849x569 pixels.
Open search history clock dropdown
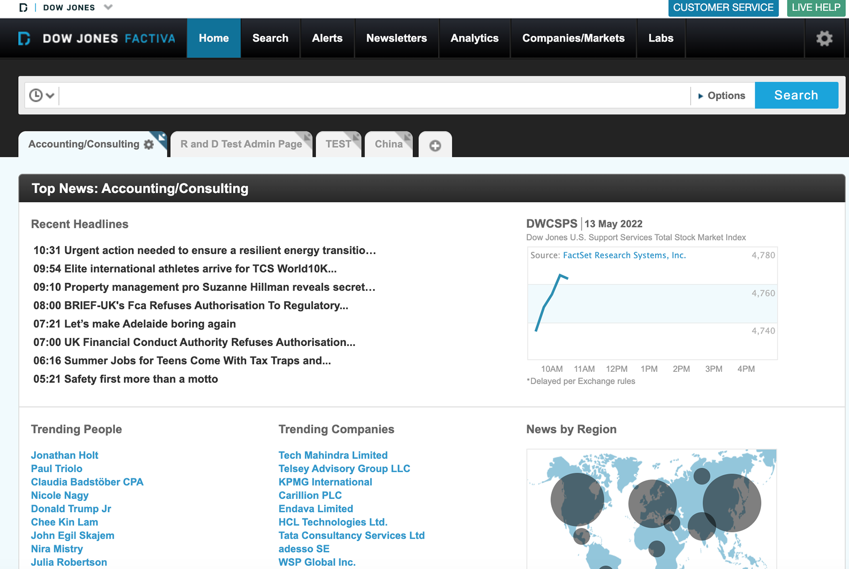pos(42,95)
